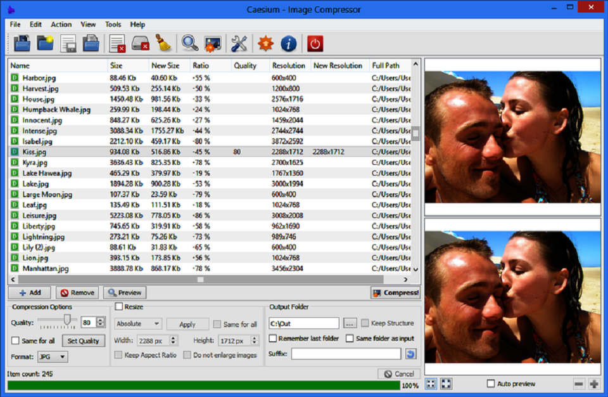
Task: Click the Output Folder path field
Action: click(x=303, y=323)
